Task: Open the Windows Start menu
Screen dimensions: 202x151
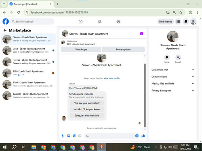Action: [x=5, y=147]
